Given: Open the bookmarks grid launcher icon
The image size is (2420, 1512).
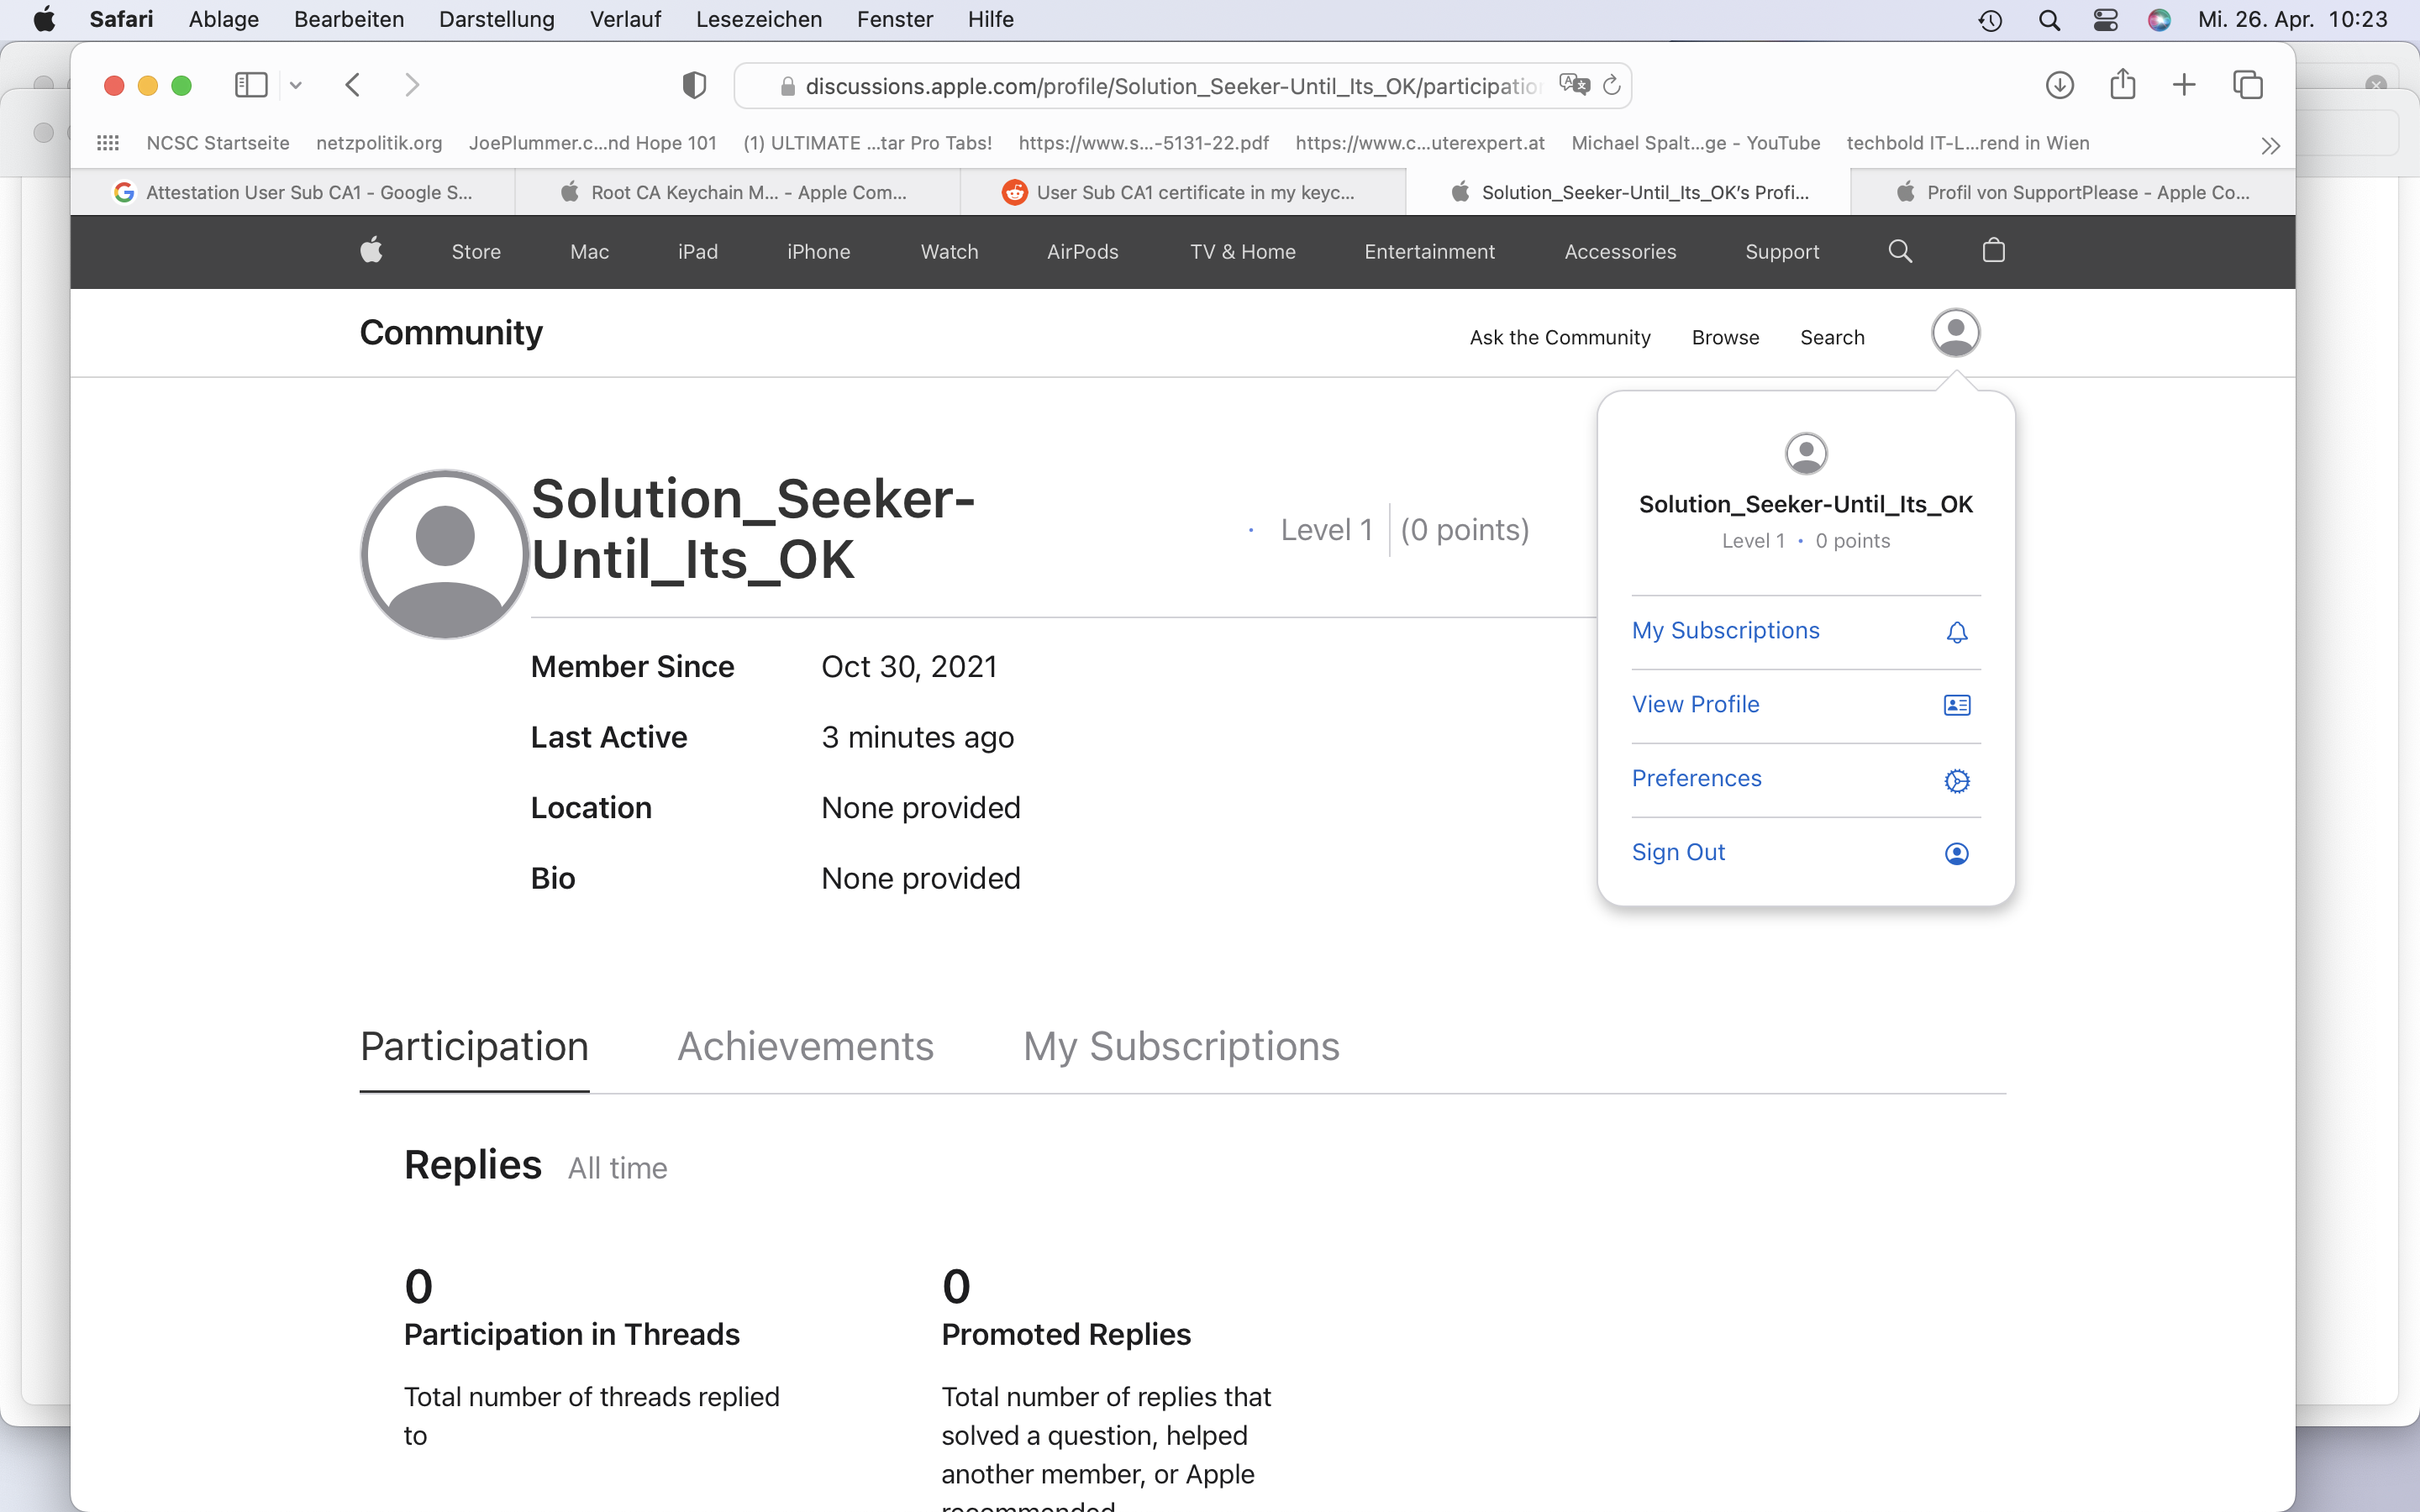Looking at the screenshot, I should (x=108, y=143).
